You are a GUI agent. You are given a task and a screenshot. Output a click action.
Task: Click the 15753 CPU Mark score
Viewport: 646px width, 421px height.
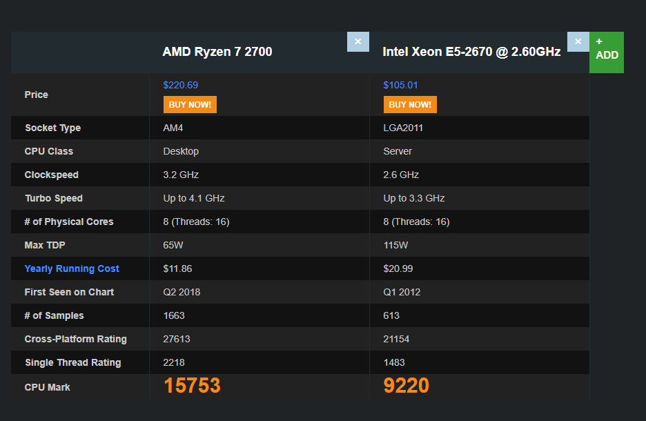(x=192, y=386)
